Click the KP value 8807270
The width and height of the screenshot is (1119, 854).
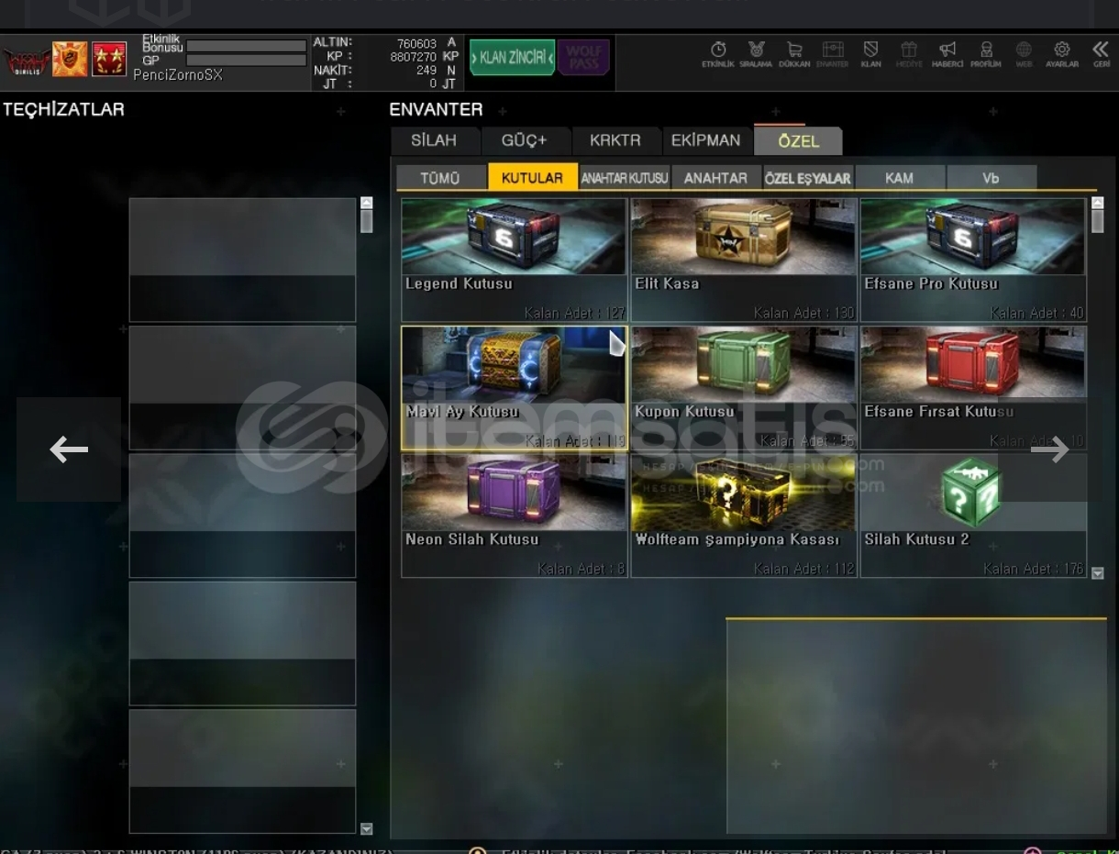tap(413, 57)
